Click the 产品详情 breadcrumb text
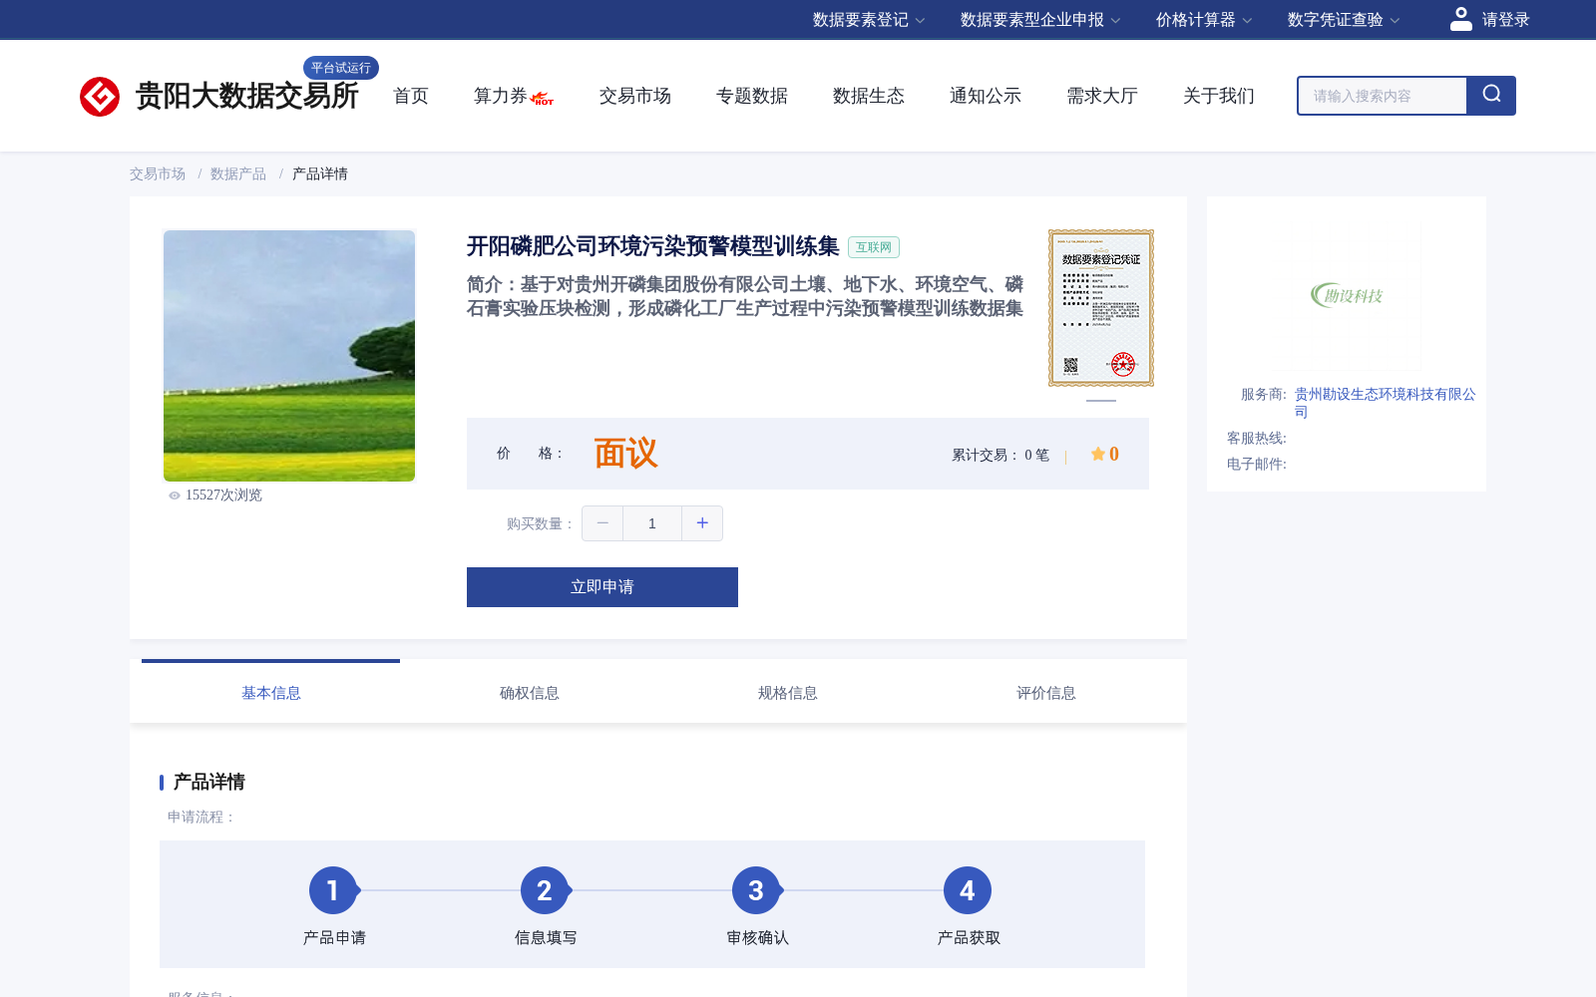 (x=320, y=173)
